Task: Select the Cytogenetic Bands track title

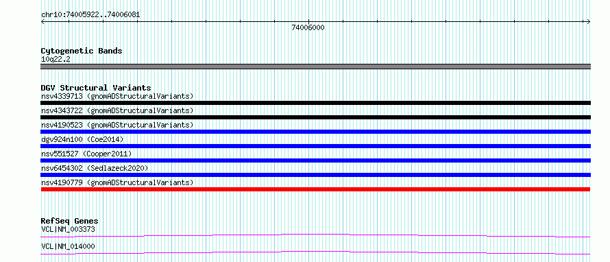Action: 82,51
